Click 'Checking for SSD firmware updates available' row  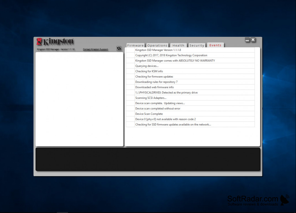point(190,124)
